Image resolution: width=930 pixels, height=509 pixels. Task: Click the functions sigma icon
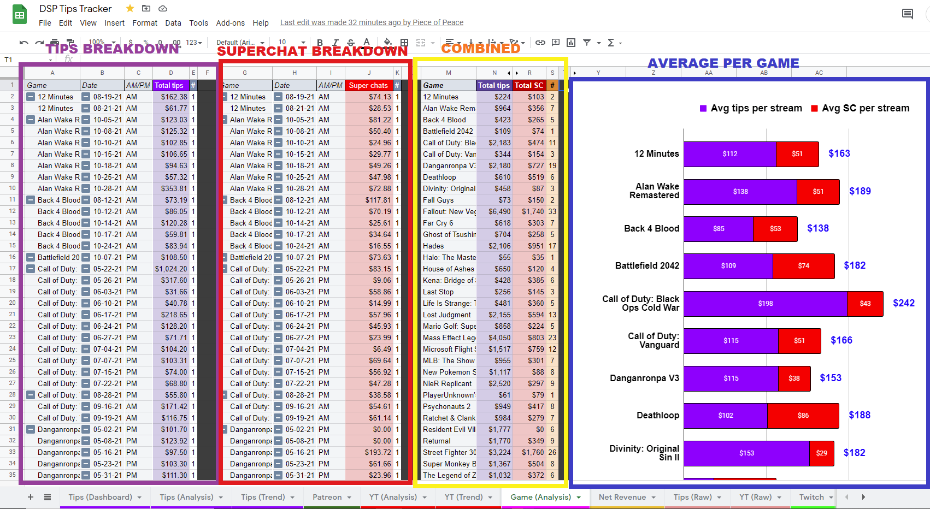(611, 43)
